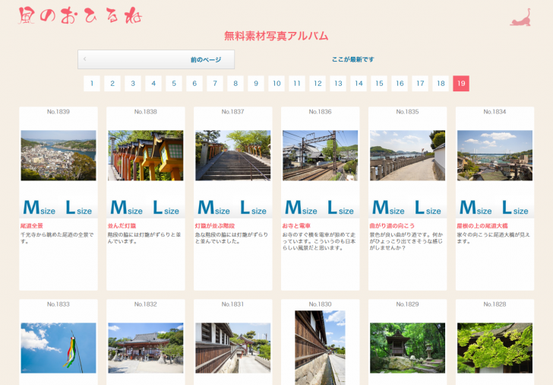Select the current page 19 button
This screenshot has height=385, width=553.
(x=461, y=84)
